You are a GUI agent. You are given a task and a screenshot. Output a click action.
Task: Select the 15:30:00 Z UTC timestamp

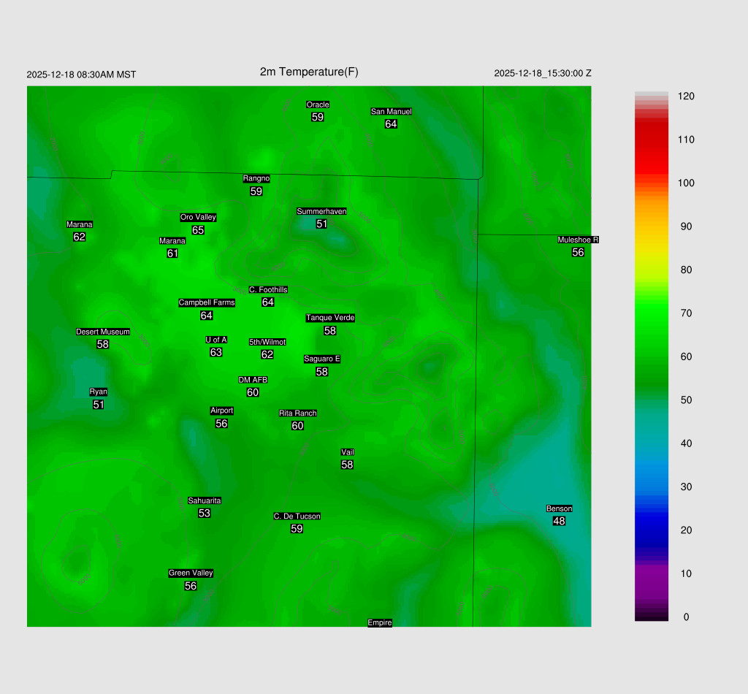543,73
